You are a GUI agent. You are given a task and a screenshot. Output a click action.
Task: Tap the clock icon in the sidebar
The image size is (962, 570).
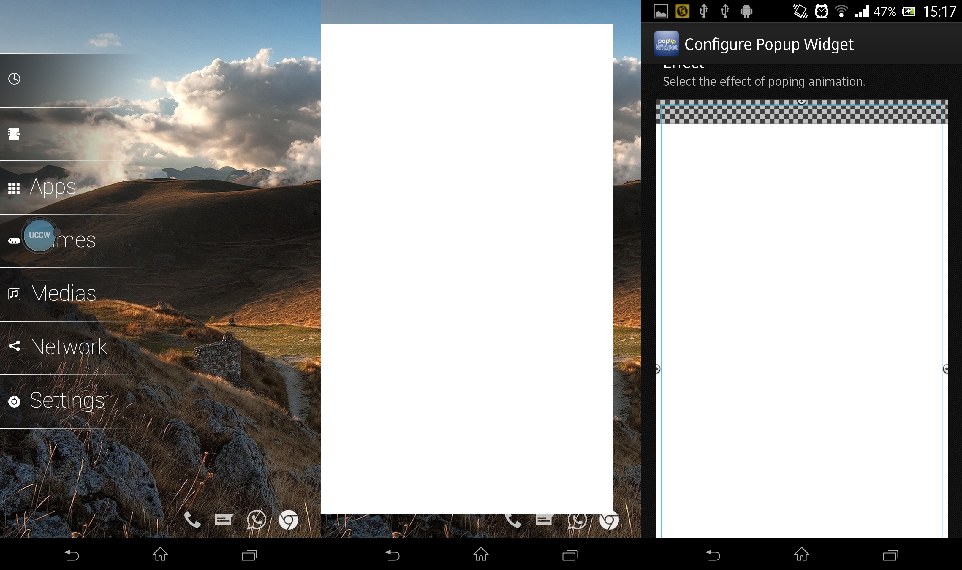point(14,79)
